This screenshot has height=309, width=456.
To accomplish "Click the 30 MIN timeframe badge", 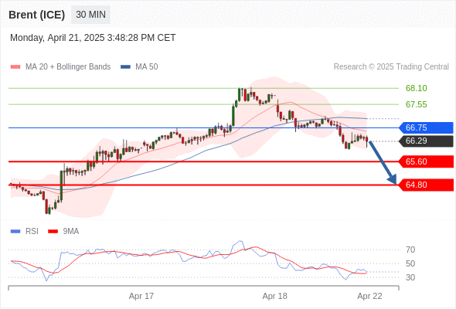I will tap(90, 15).
